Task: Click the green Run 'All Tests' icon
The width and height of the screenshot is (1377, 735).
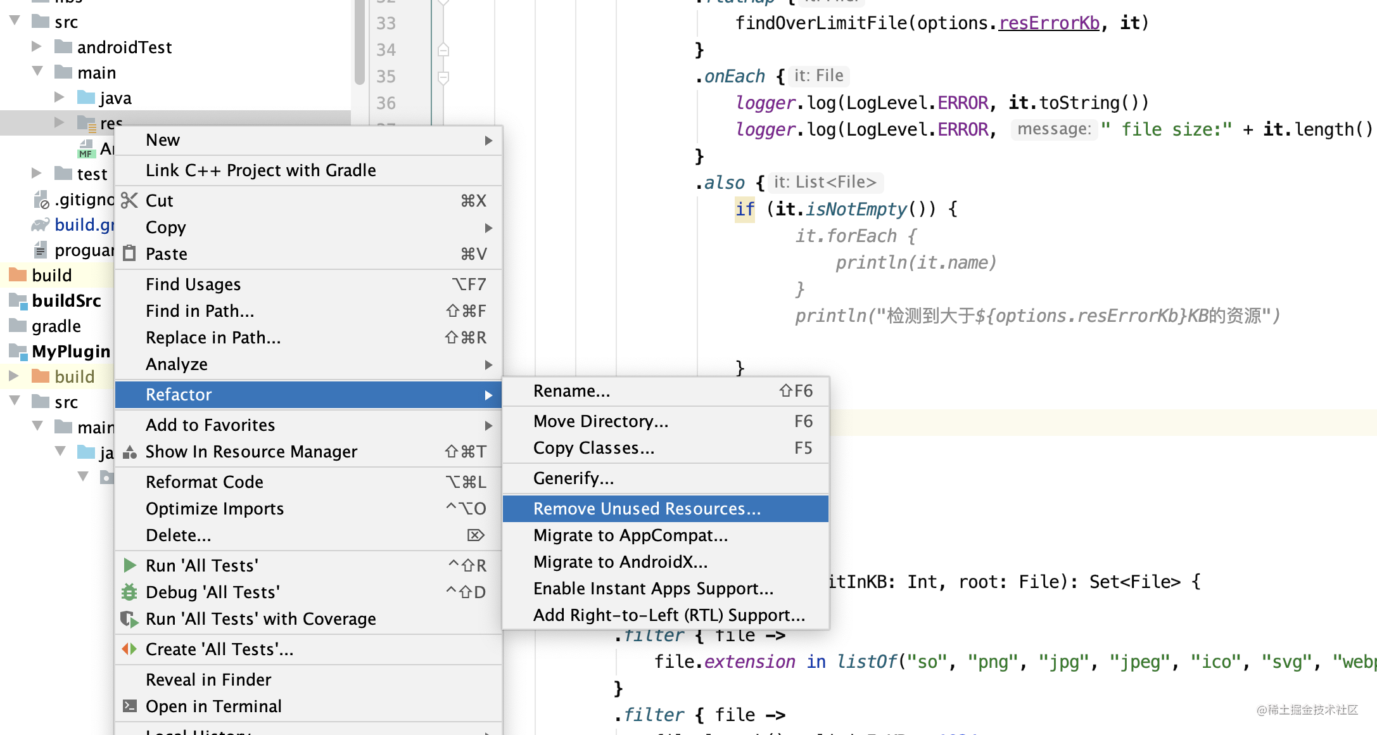Action: (129, 565)
